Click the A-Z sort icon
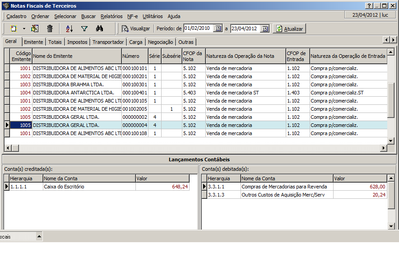Screen dimensions: 399x258 point(69,28)
